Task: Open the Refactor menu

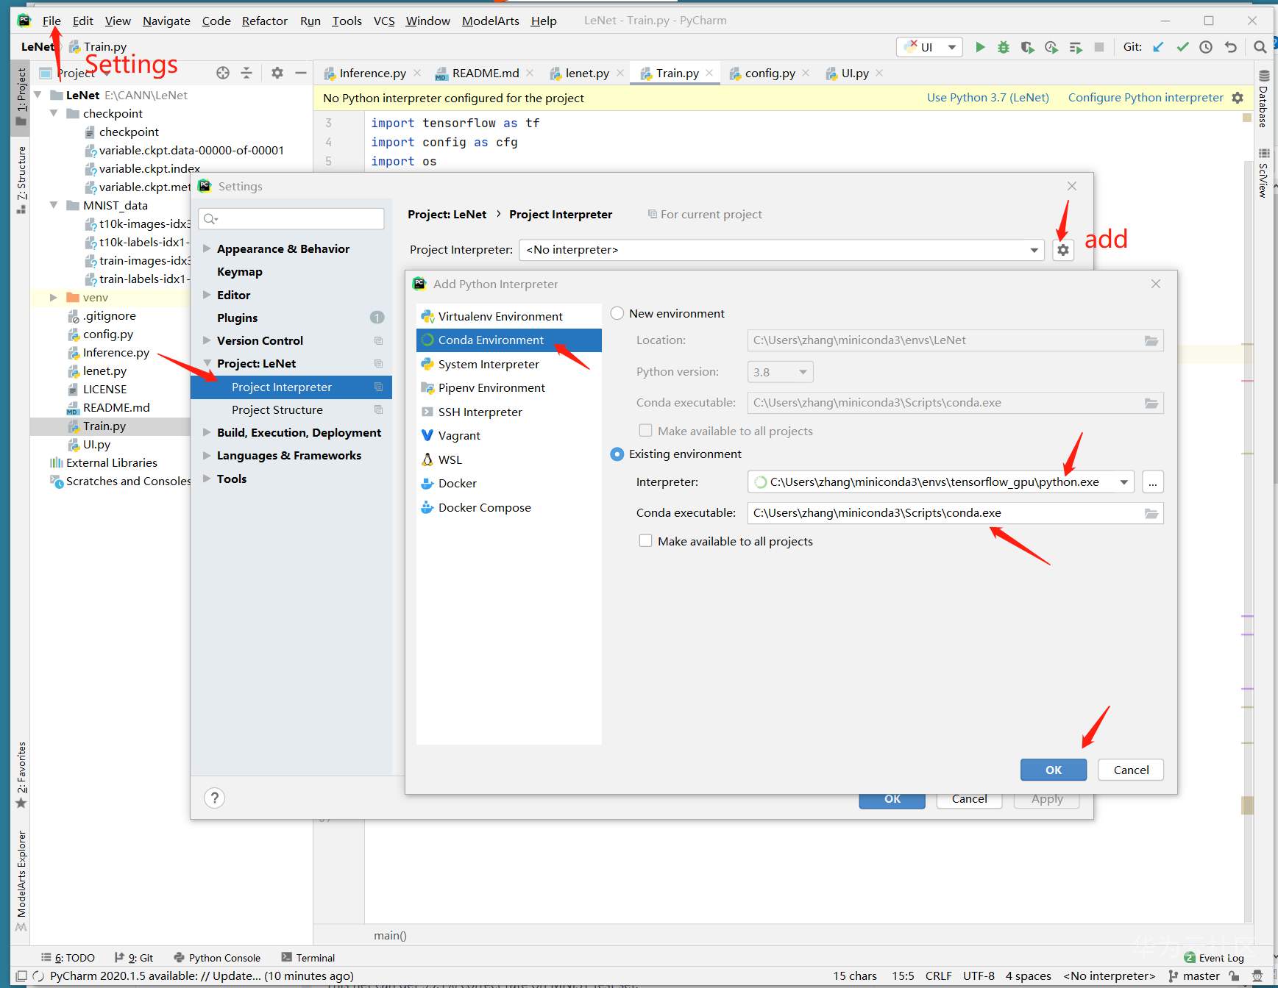Action: [x=264, y=21]
